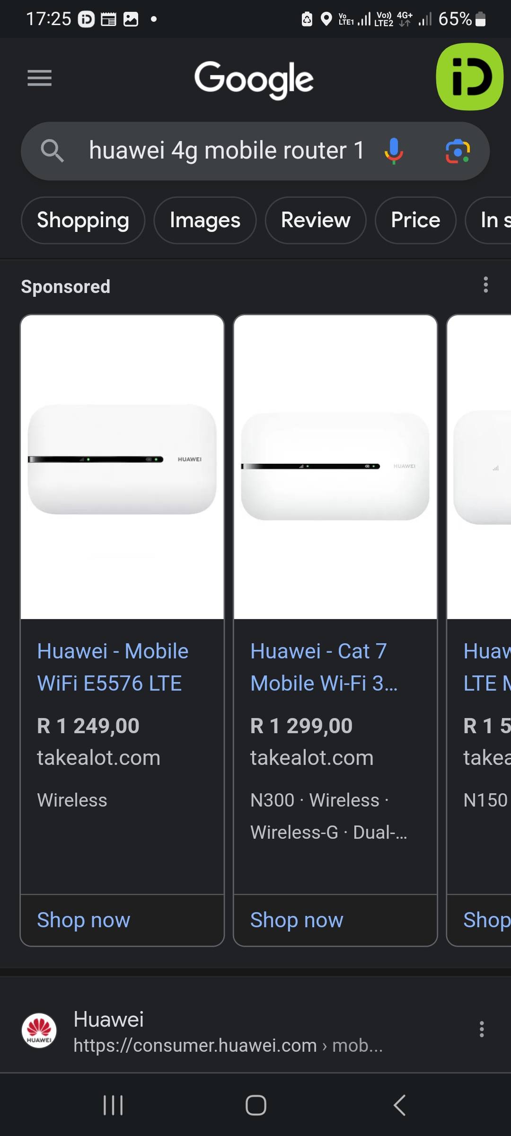This screenshot has height=1136, width=511.
Task: Open Huawei Mobile WiFi E5576 LTE link
Action: (113, 667)
